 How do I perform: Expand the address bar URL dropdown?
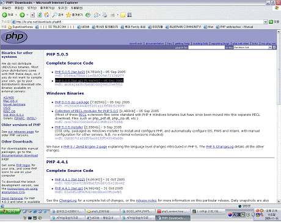pyautogui.click(x=266, y=22)
